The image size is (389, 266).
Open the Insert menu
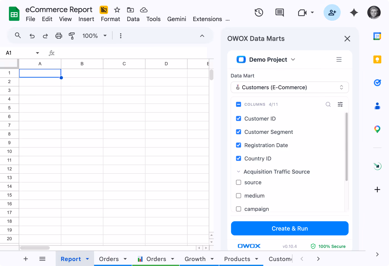point(86,19)
